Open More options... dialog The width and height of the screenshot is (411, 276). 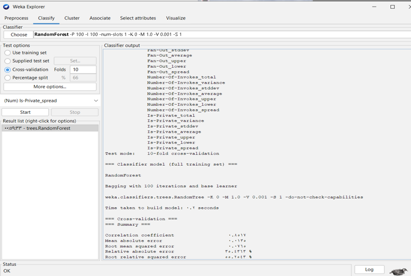[50, 87]
